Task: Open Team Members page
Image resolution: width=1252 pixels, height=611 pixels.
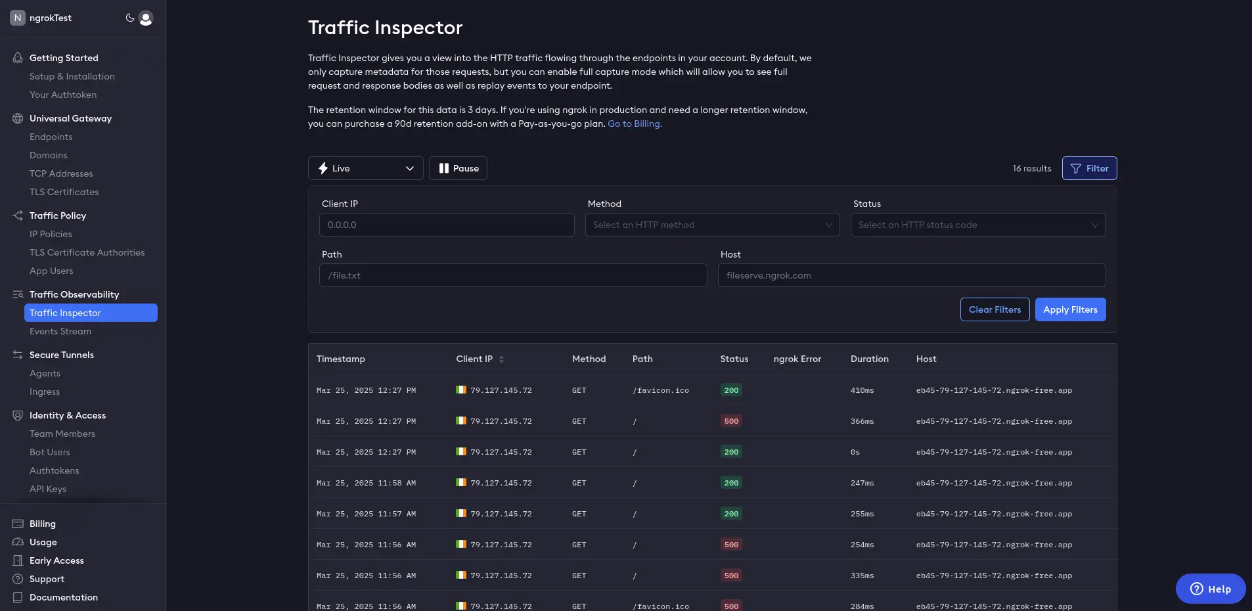Action: [62, 434]
